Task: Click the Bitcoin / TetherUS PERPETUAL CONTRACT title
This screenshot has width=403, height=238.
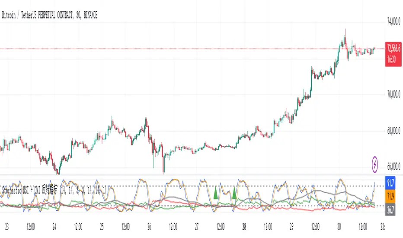Action: click(x=49, y=15)
